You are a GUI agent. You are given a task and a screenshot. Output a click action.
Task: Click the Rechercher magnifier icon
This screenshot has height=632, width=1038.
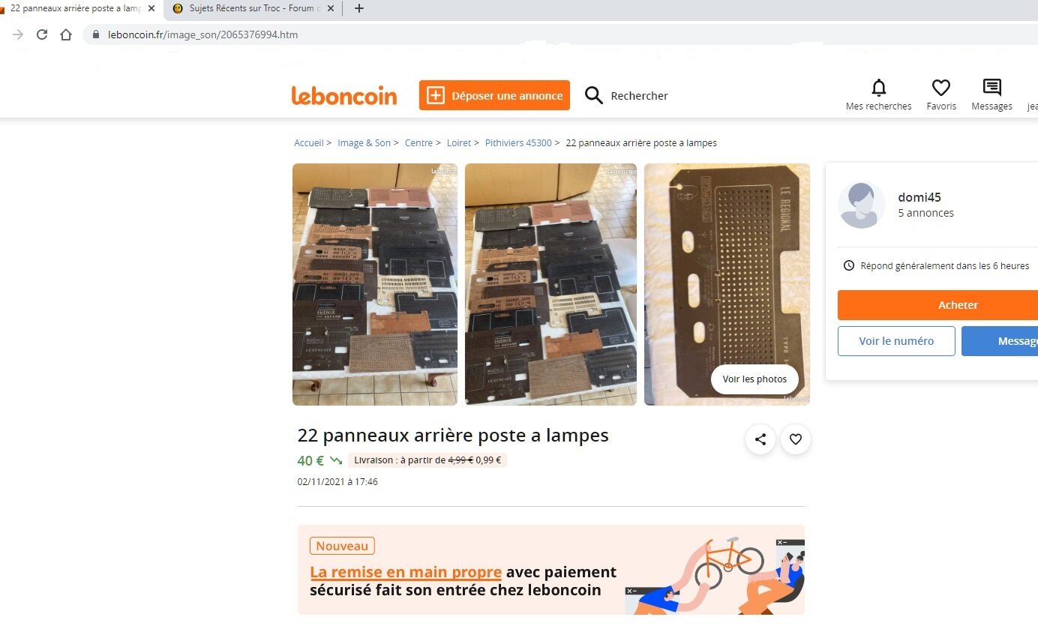(x=593, y=95)
